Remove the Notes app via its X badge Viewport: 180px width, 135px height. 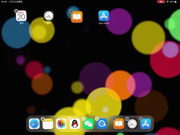pos(43,119)
